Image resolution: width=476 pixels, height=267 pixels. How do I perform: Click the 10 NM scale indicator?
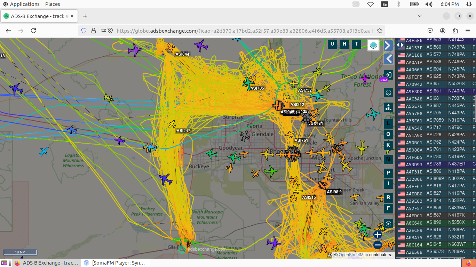(20, 252)
